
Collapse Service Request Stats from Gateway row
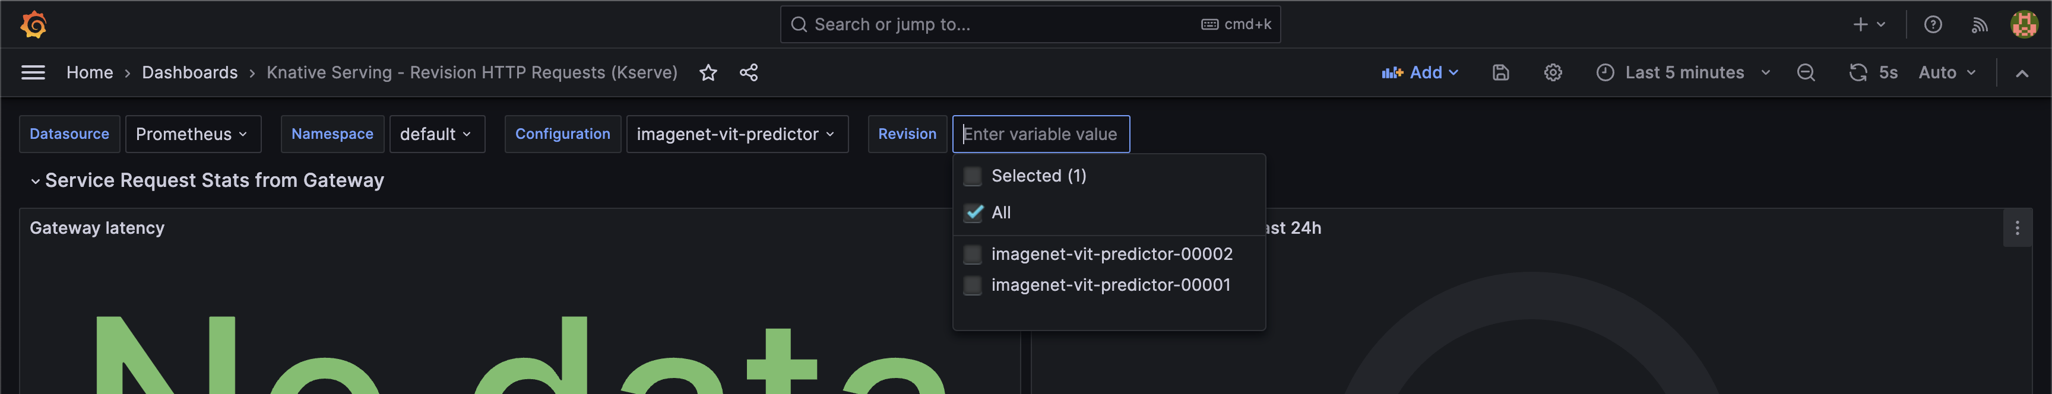[35, 182]
